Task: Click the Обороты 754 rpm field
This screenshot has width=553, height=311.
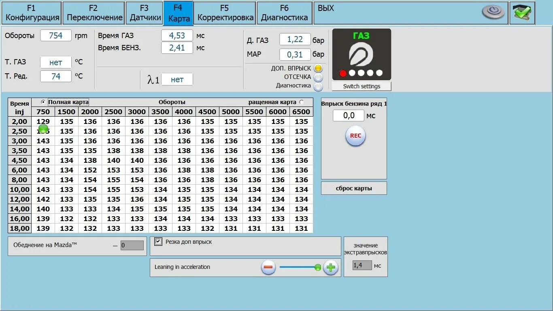Action: (56, 36)
